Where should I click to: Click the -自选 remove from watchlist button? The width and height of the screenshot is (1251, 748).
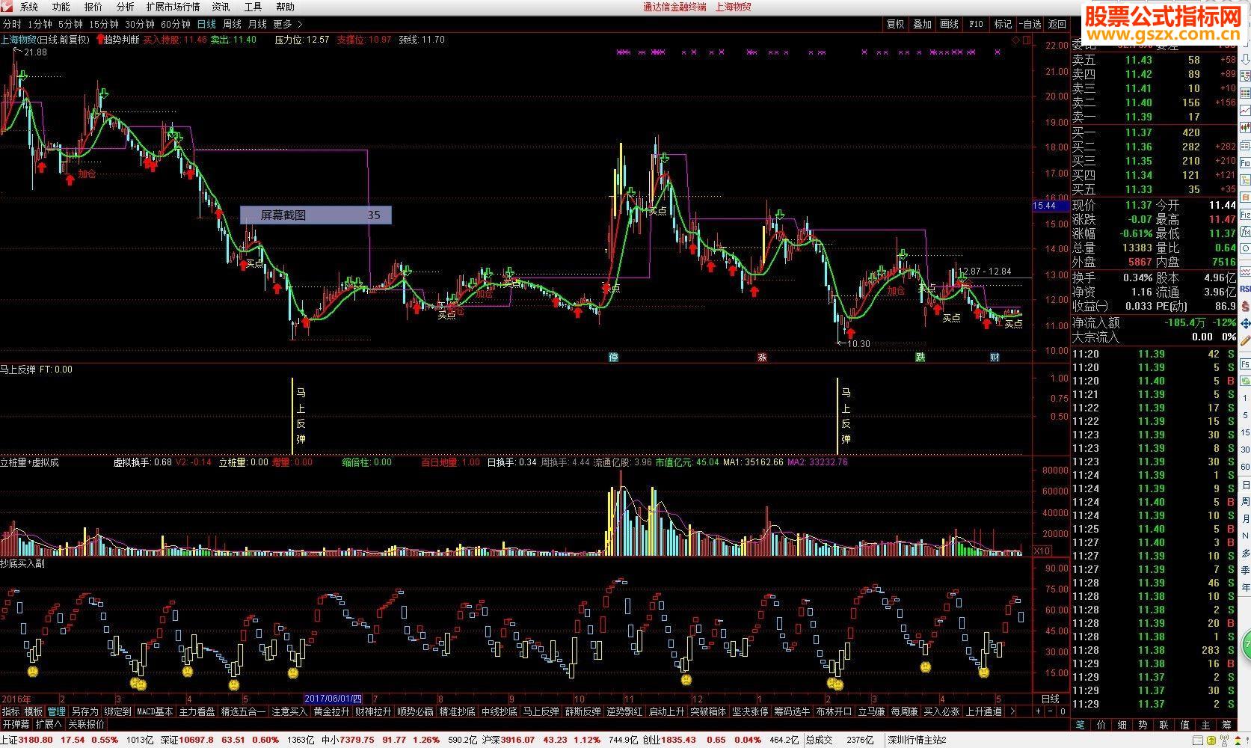1030,24
